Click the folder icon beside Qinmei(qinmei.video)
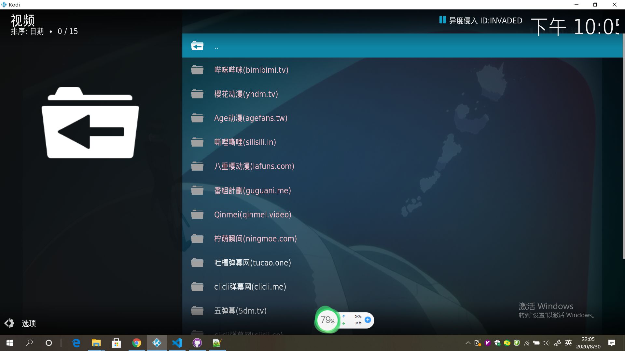 [x=197, y=214]
